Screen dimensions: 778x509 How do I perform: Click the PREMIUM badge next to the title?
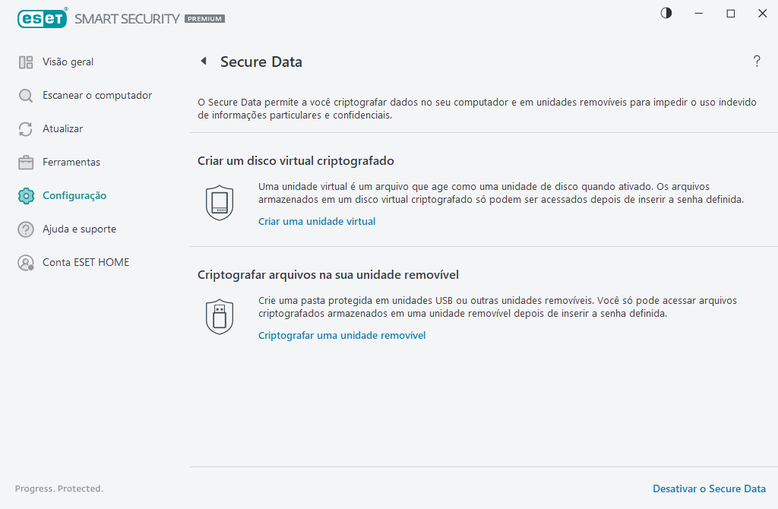204,18
